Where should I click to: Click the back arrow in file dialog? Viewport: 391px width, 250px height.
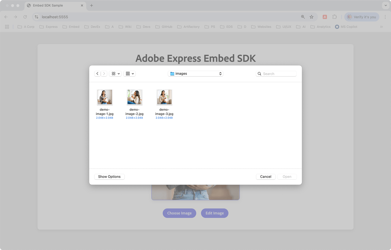tap(97, 74)
